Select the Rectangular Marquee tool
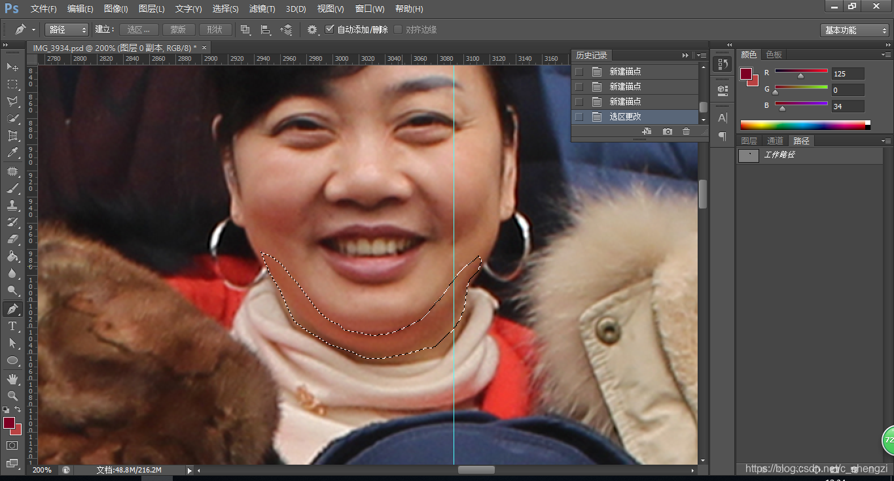Image resolution: width=894 pixels, height=481 pixels. click(12, 84)
